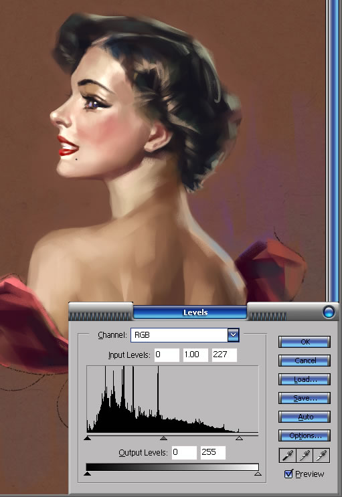Select the black point eyedropper
This screenshot has height=497, width=342.
(x=287, y=456)
